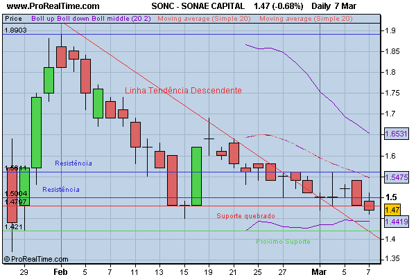This screenshot has height=277, width=416.
Task: Click the Moving average legend beside Boll legend
Action: [x=204, y=19]
